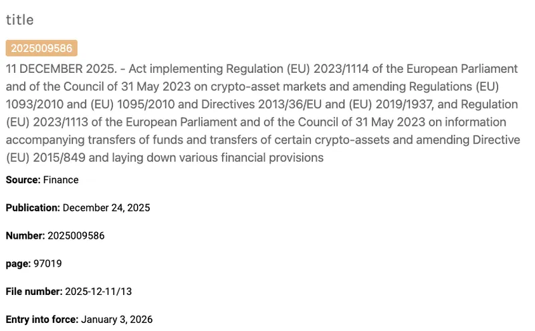535x331 pixels.
Task: Select the plain-text number value 2025009586
Action: [76, 236]
